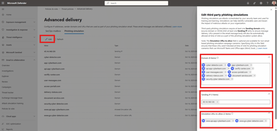This screenshot has width=277, height=131.
Task: Collapse the navigation with hamburger icon
Action: pyautogui.click(x=3, y=9)
